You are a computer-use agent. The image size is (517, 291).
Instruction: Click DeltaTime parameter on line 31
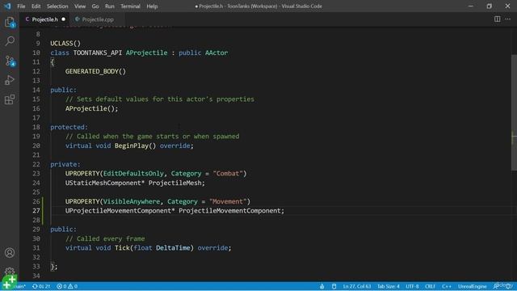click(173, 248)
